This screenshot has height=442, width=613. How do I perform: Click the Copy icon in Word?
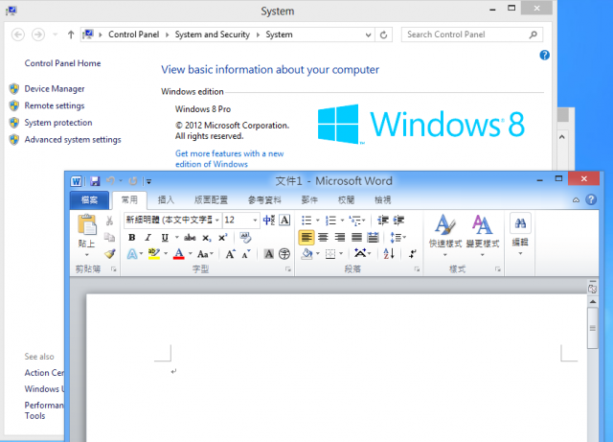pyautogui.click(x=109, y=237)
